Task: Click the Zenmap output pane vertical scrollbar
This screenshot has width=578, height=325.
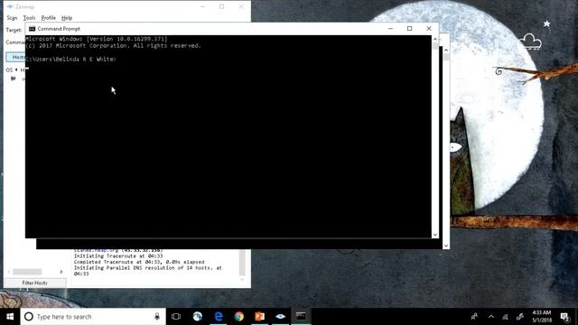Action: point(242,263)
